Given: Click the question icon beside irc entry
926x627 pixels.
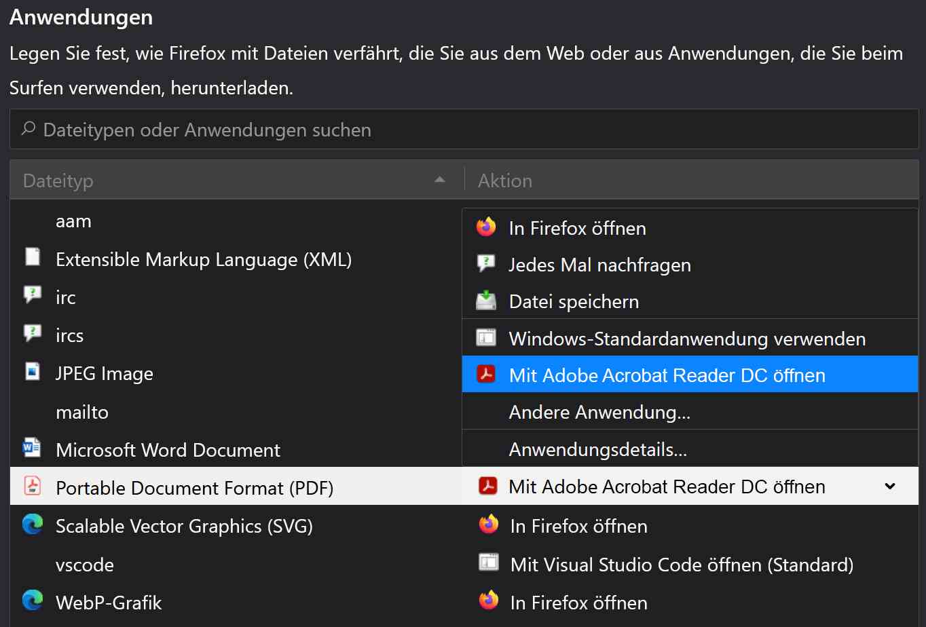Looking at the screenshot, I should [32, 295].
